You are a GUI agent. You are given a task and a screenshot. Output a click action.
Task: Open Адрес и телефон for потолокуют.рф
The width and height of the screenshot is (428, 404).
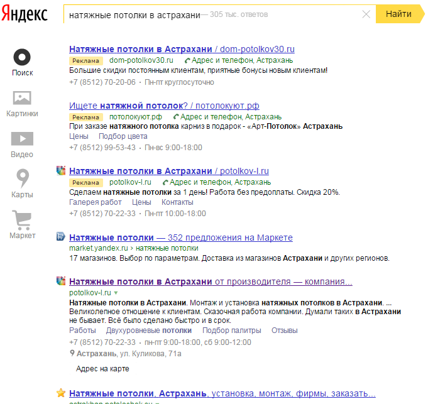(228, 117)
